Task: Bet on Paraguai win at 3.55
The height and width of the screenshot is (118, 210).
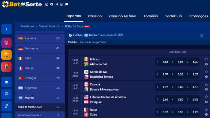Action: click(x=193, y=100)
